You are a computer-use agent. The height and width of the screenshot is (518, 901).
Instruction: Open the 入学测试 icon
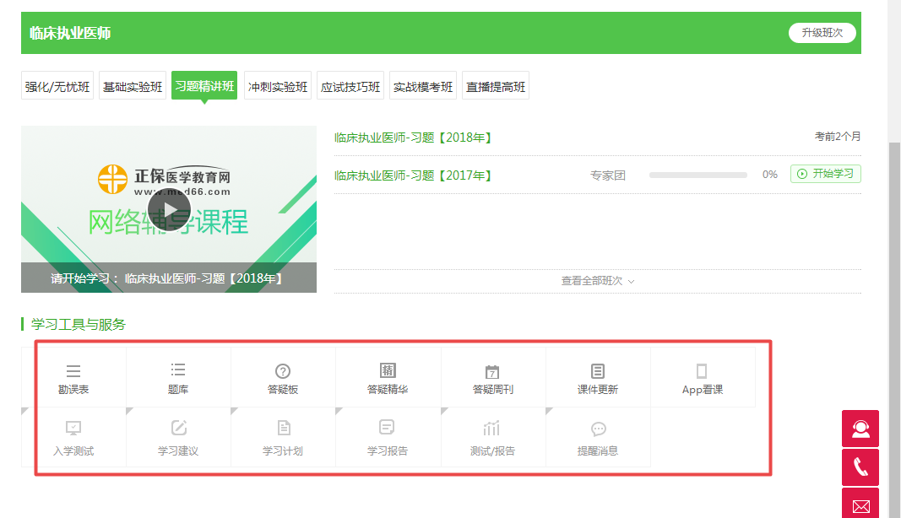[73, 429]
